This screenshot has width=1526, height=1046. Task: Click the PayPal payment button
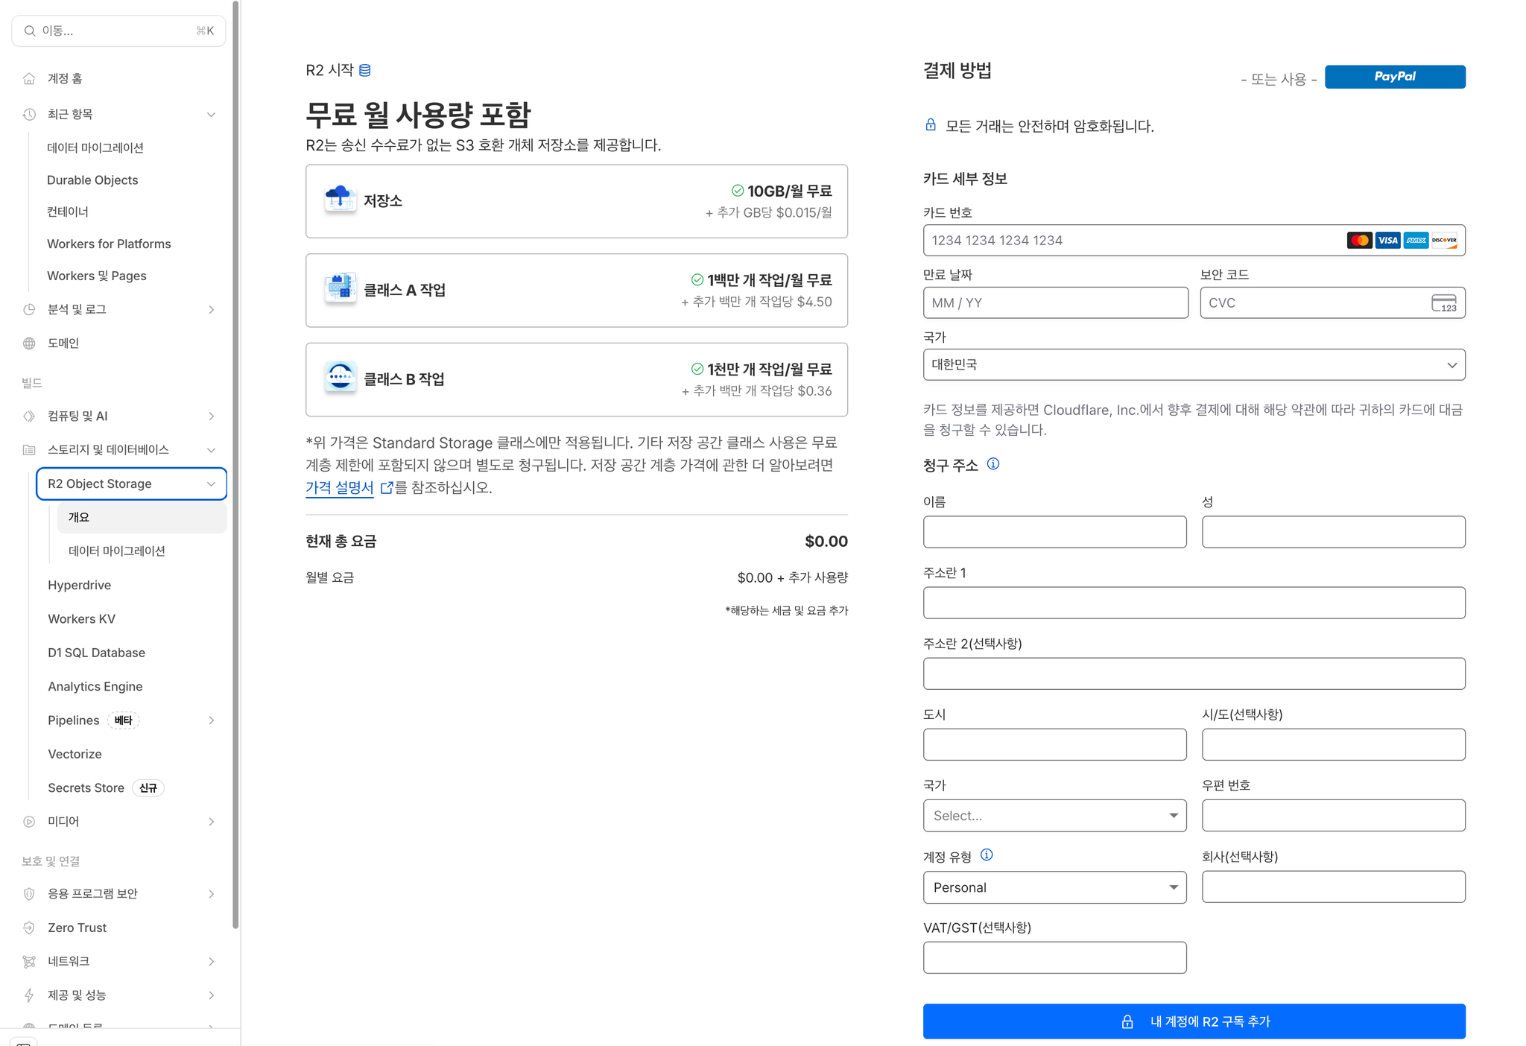click(x=1395, y=77)
